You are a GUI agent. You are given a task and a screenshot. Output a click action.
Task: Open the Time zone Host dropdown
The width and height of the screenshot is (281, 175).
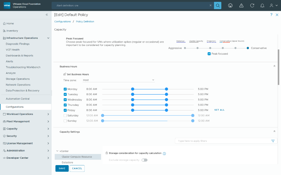coord(119,80)
